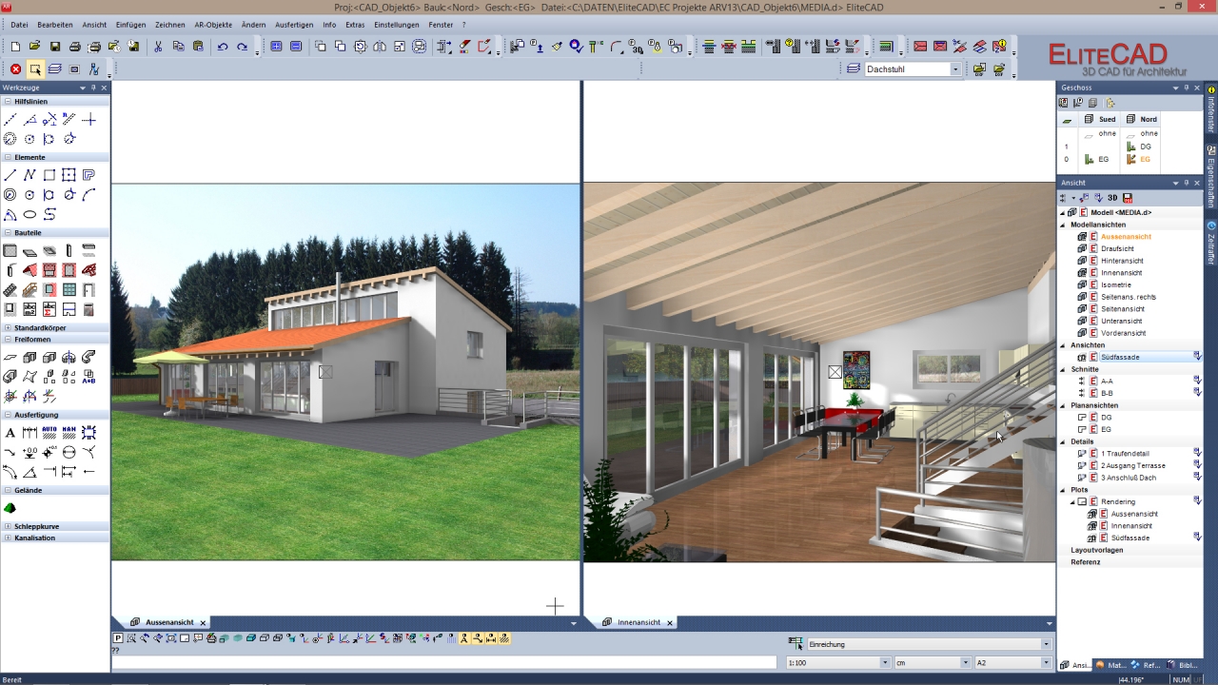The height and width of the screenshot is (685, 1218).
Task: Select the ellipse tool in Elemente
Action: tap(29, 214)
